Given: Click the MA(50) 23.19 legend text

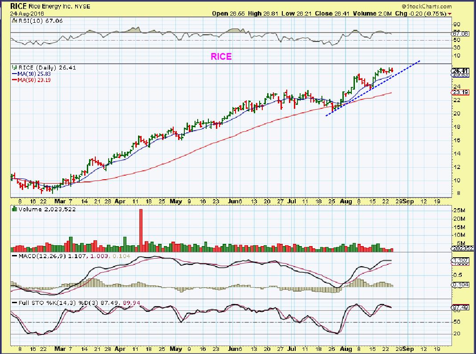Looking at the screenshot, I should [34, 80].
